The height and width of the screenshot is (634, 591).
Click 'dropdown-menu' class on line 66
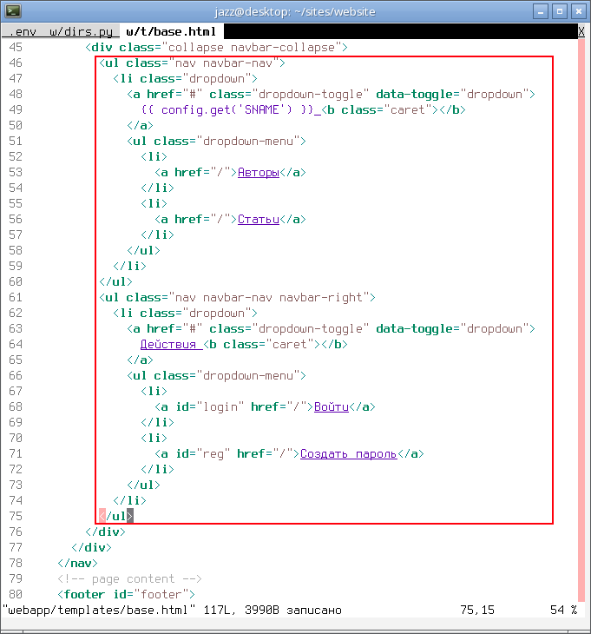pos(248,376)
